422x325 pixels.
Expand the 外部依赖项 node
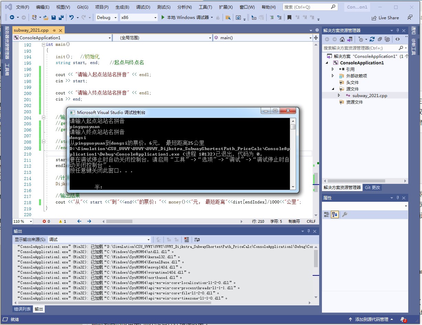point(333,76)
